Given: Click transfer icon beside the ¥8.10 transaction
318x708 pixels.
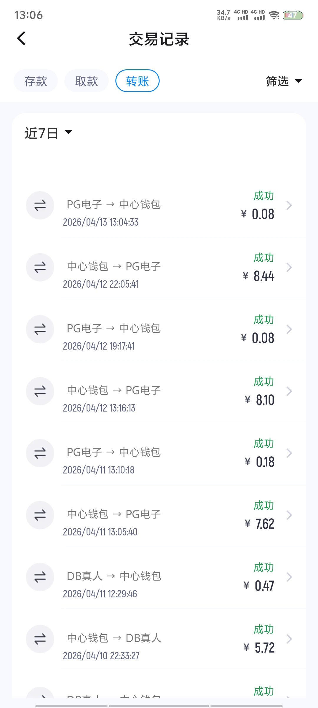Looking at the screenshot, I should [x=40, y=391].
